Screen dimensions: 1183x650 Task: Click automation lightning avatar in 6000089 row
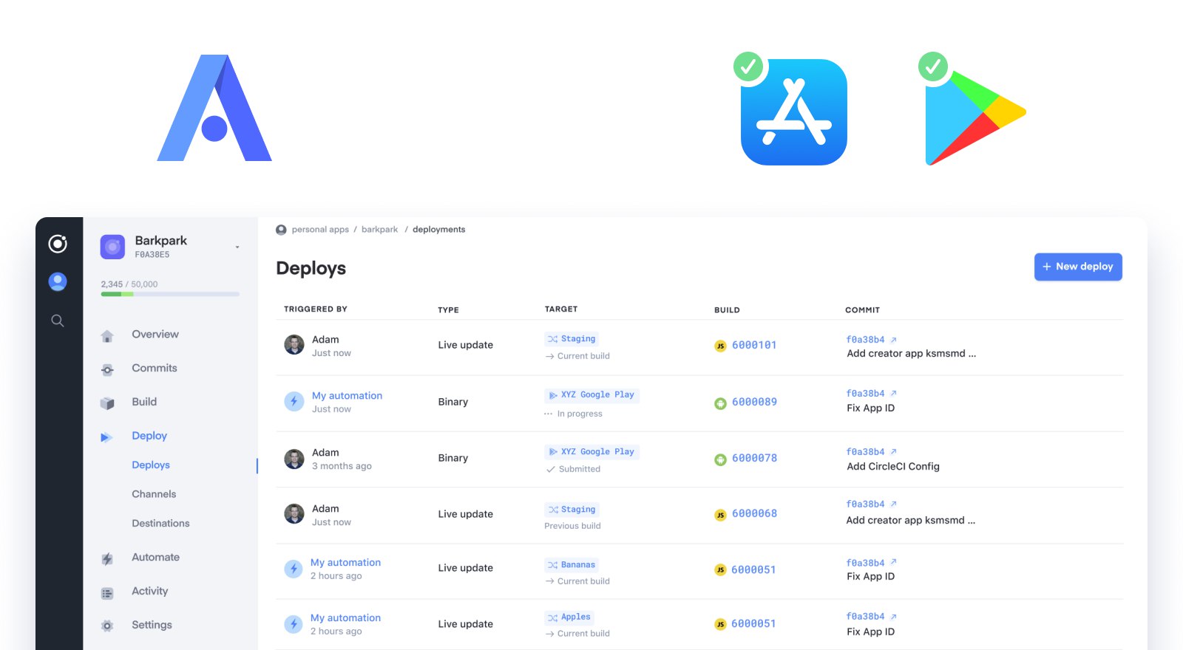pyautogui.click(x=294, y=401)
